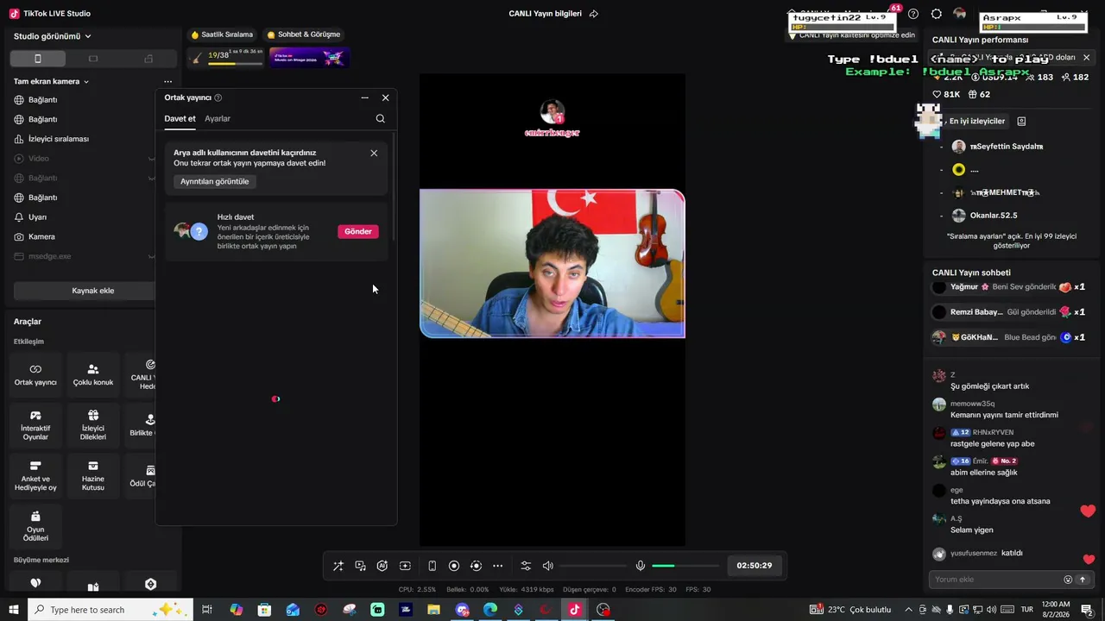Select the dual-screen layout option
The width and height of the screenshot is (1105, 621).
(148, 59)
